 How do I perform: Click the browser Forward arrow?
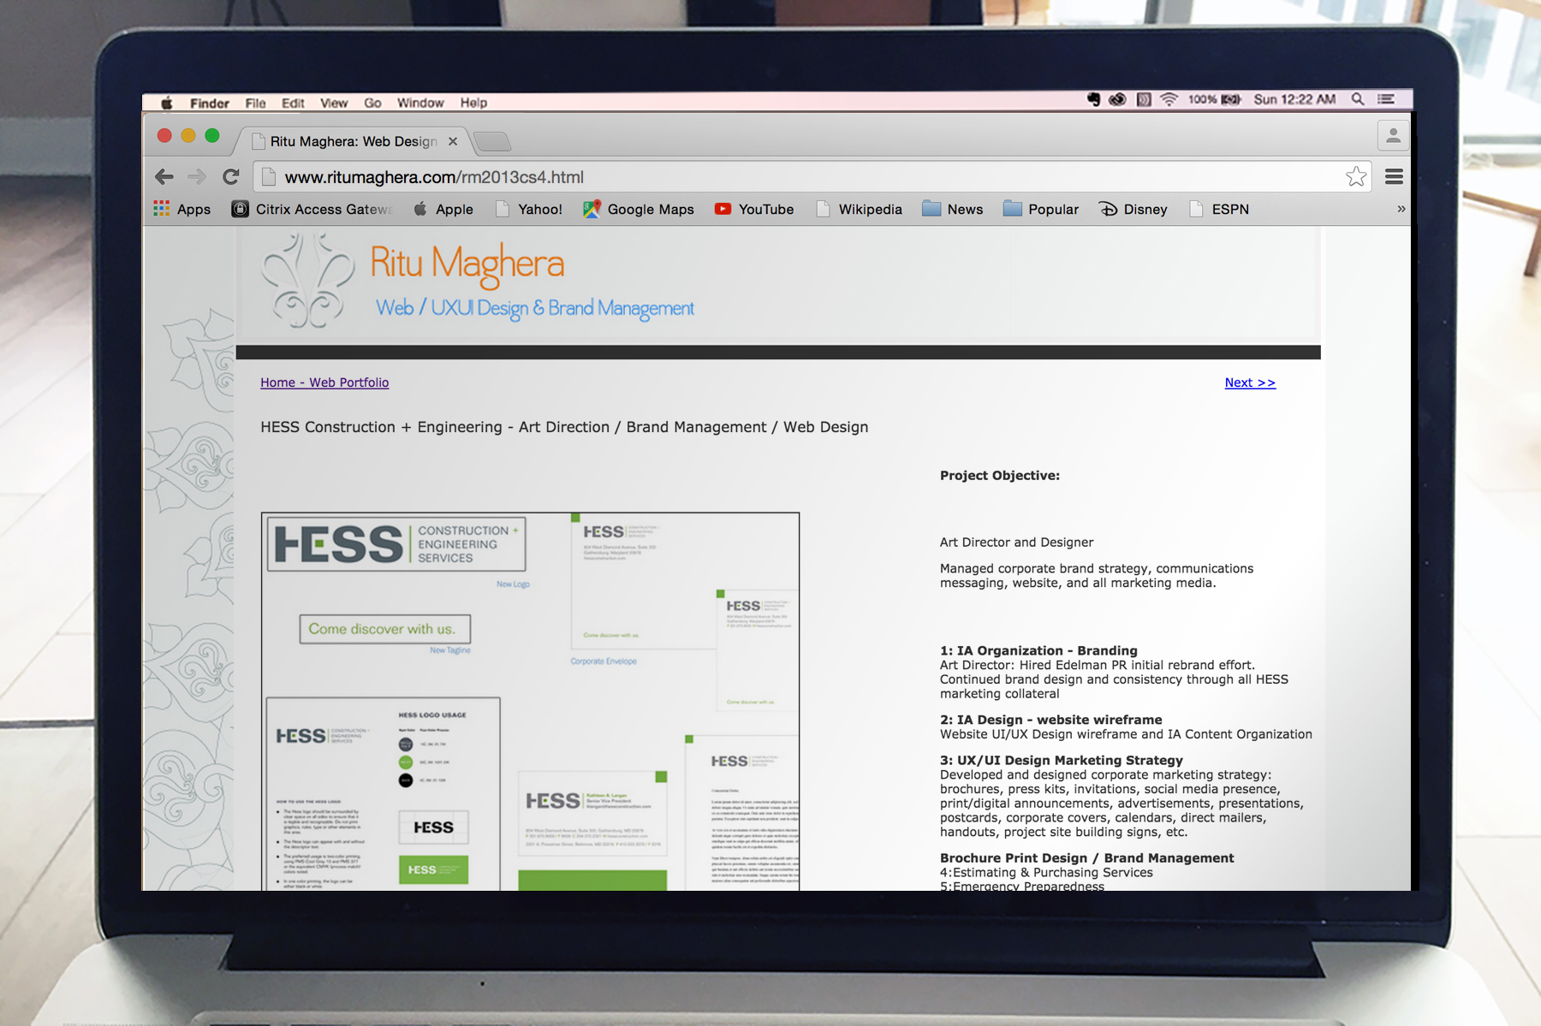(x=197, y=177)
